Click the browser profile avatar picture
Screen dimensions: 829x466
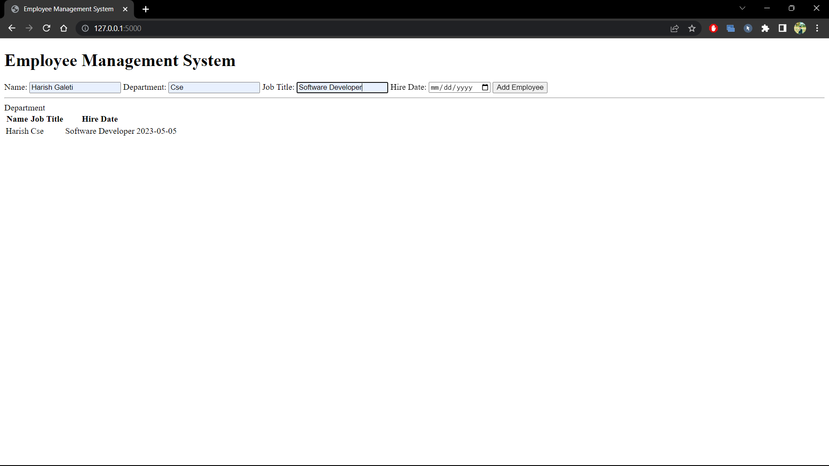pos(801,28)
